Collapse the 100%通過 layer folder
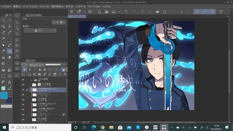The width and height of the screenshot is (233, 131). click(x=31, y=80)
